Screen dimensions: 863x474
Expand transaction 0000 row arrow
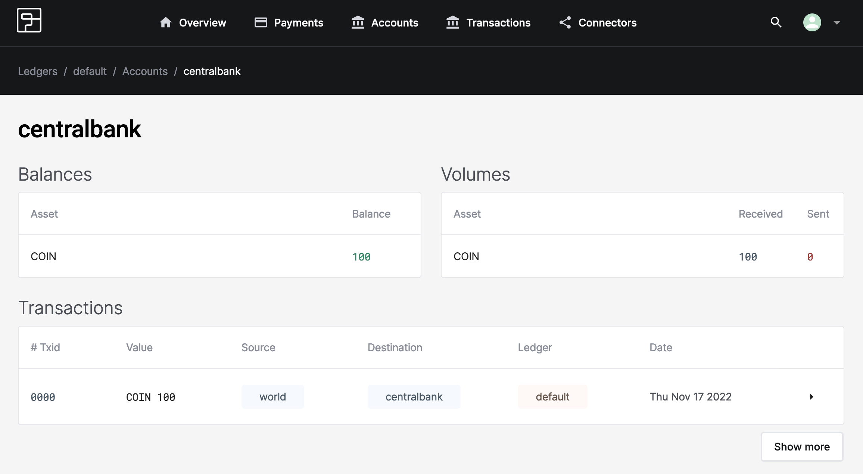(x=811, y=397)
